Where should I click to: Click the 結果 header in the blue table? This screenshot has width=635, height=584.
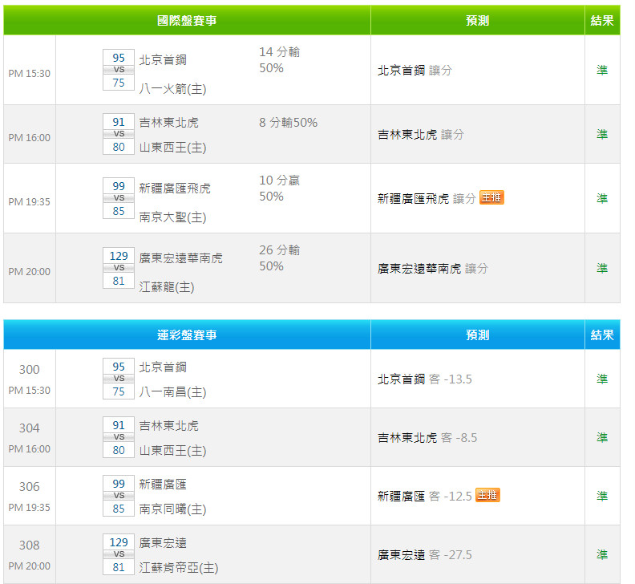[602, 335]
